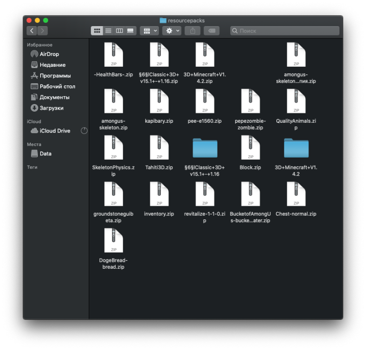
Task: Click the Edit Tags toolbar button
Action: 211,31
